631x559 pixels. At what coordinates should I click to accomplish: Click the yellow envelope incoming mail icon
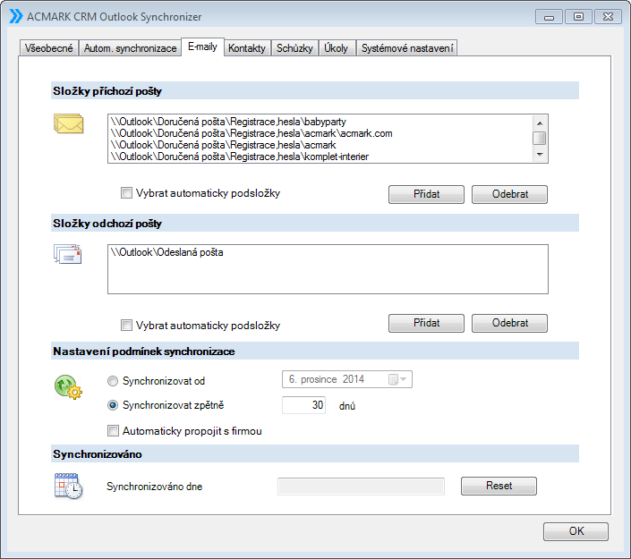click(x=68, y=123)
